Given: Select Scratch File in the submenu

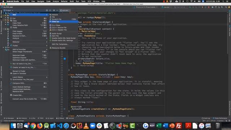Looking at the screenshot, I should tap(64, 19).
